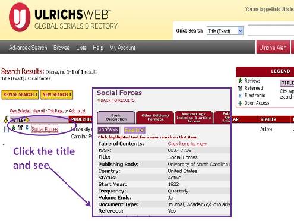294x221 pixels.
Task: Click the Refereed icon in the Social Forces row
Action: [x=20, y=127]
